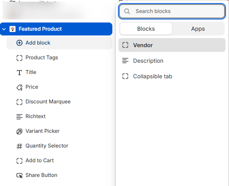Click the Add block text
Viewport: 229px width, 186px height.
click(x=38, y=43)
